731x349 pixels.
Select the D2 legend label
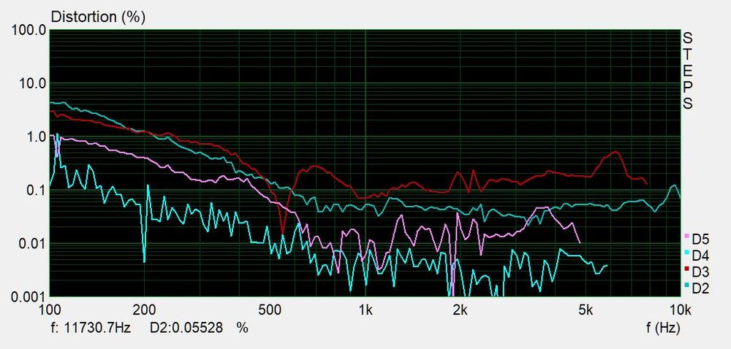pos(701,288)
